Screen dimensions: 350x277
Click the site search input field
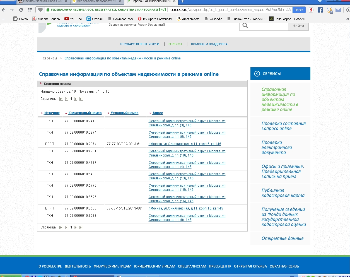(268, 26)
